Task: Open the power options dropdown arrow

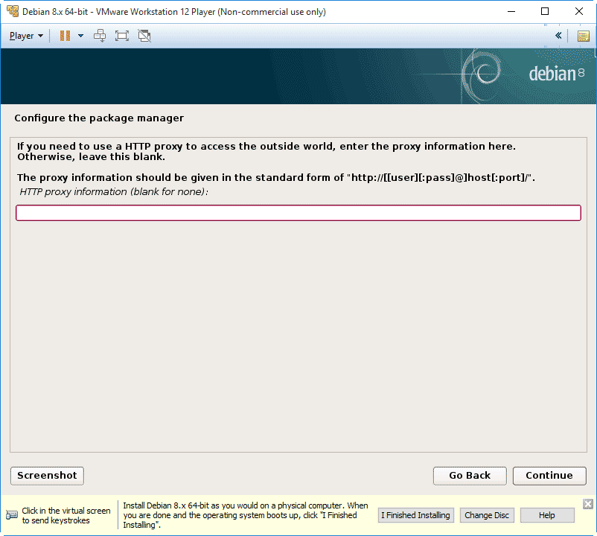Action: click(80, 36)
